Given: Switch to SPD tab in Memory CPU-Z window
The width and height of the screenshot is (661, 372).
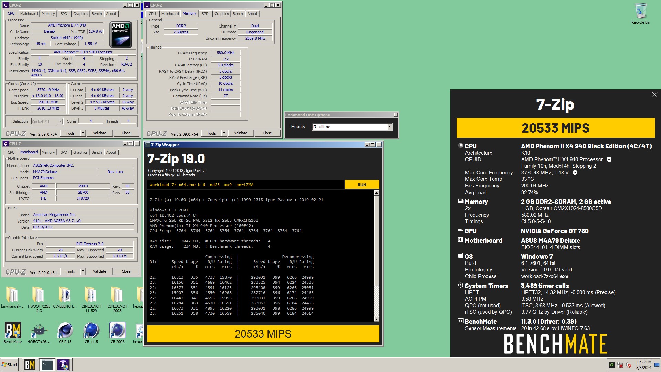Looking at the screenshot, I should click(205, 14).
